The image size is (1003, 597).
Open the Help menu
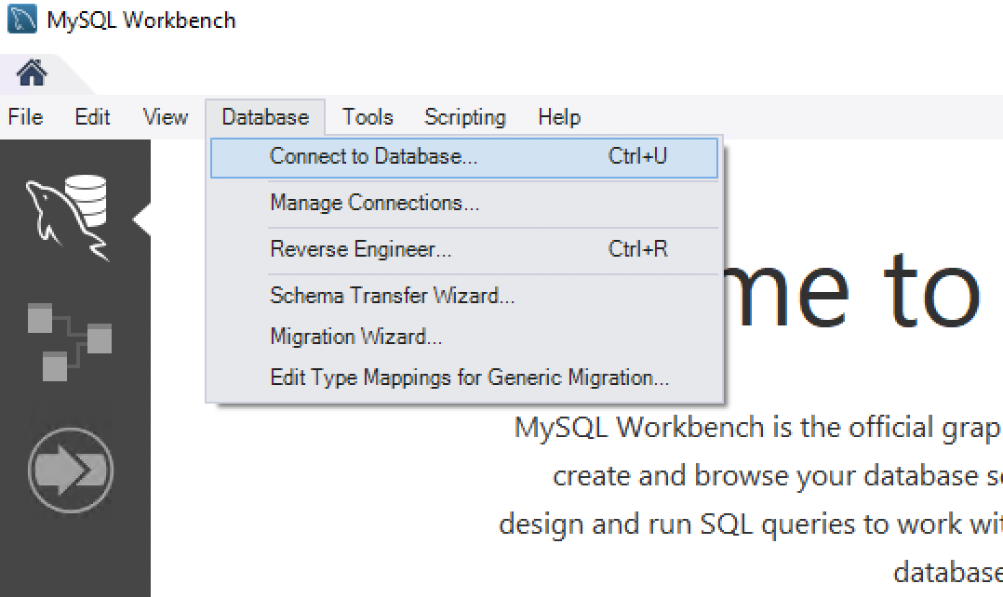coord(560,117)
